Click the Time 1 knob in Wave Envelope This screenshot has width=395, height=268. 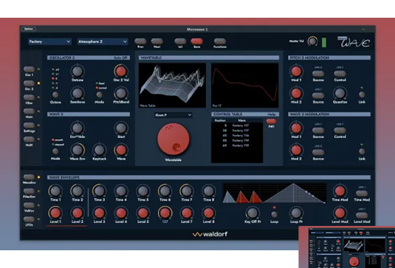[x=55, y=191]
